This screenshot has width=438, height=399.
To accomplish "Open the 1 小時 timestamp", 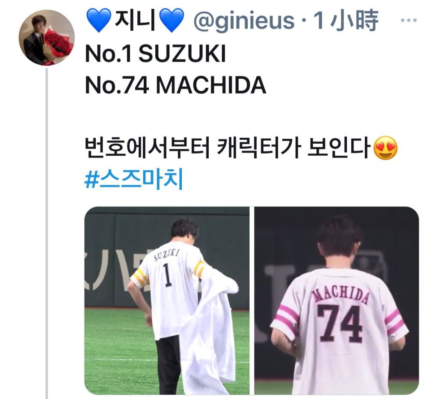I will click(x=346, y=20).
